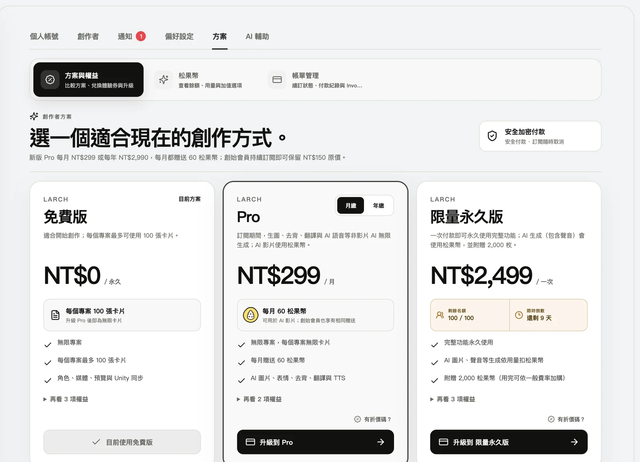Viewport: 640px width, 462px height.
Task: Click the card icon on 升級到 限量永久版
Action: 444,442
